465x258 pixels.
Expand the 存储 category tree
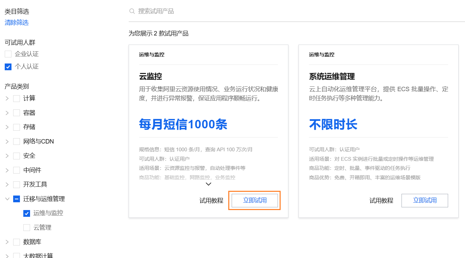tap(7, 127)
